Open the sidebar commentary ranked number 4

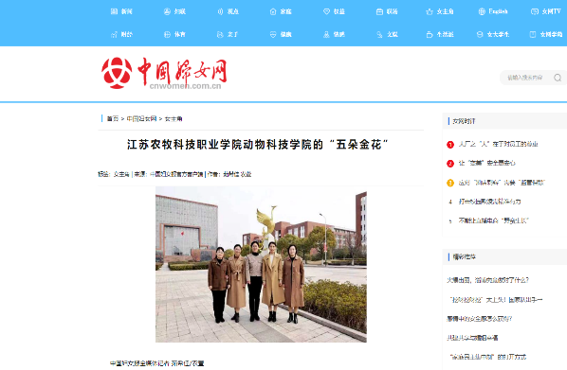pos(489,202)
